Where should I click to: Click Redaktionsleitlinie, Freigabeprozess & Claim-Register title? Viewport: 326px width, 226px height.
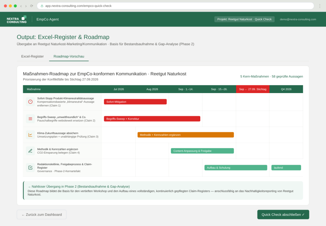click(x=64, y=166)
